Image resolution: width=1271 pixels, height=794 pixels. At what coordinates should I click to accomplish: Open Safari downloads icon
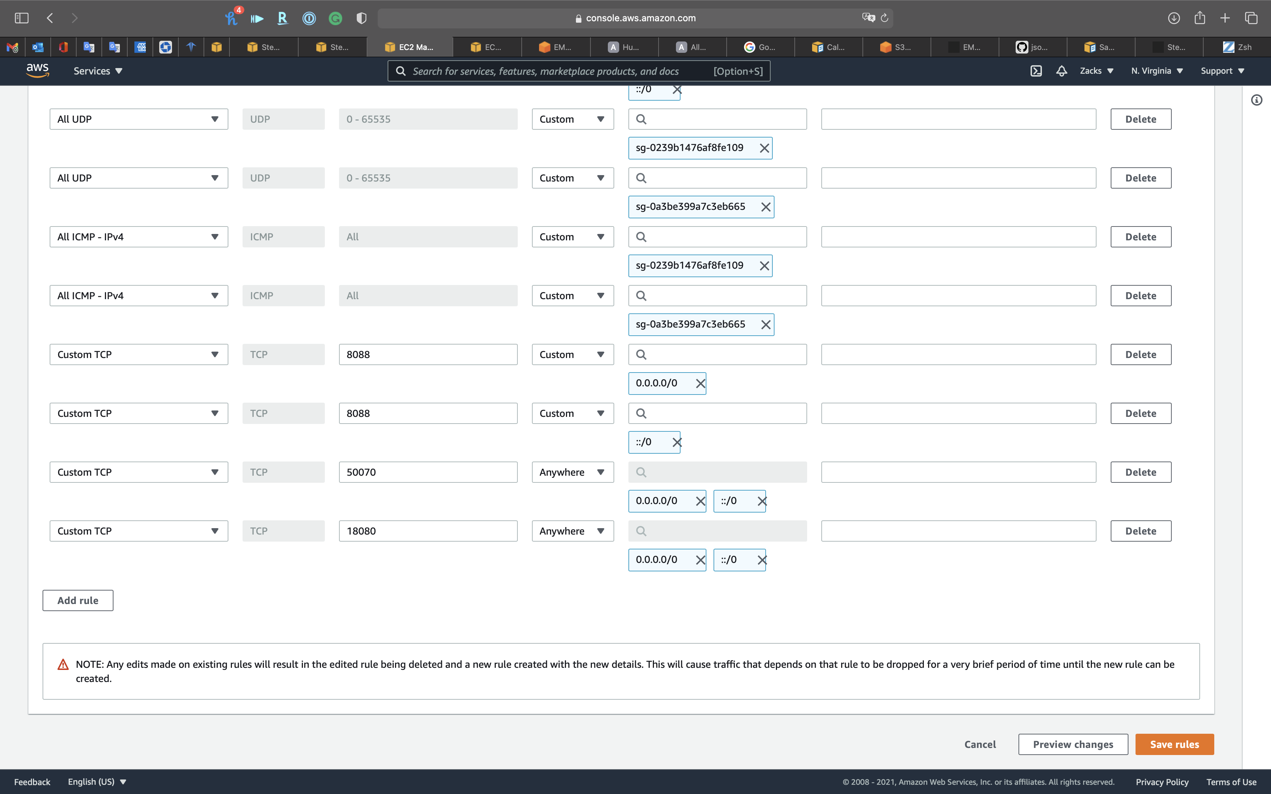(x=1174, y=18)
